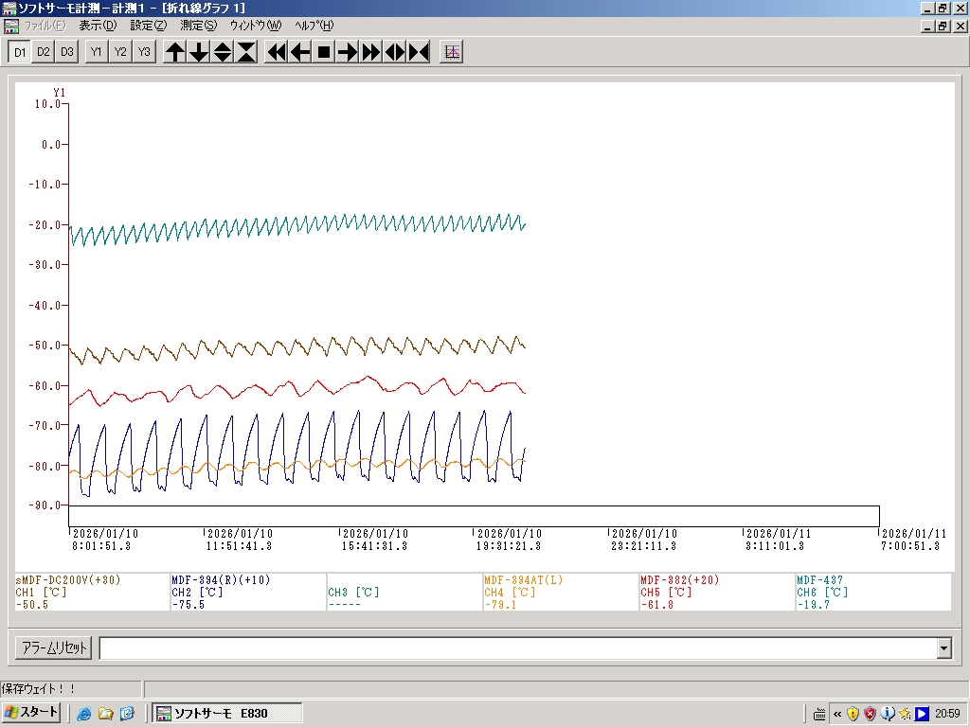Click the Windows スタート button
Screen dimensions: 970x727
(x=32, y=713)
